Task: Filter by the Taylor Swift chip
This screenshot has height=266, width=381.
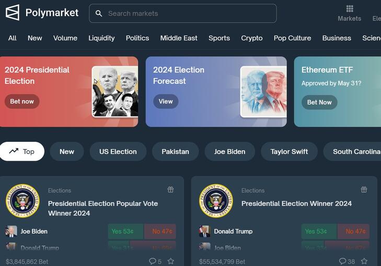Action: click(x=289, y=151)
